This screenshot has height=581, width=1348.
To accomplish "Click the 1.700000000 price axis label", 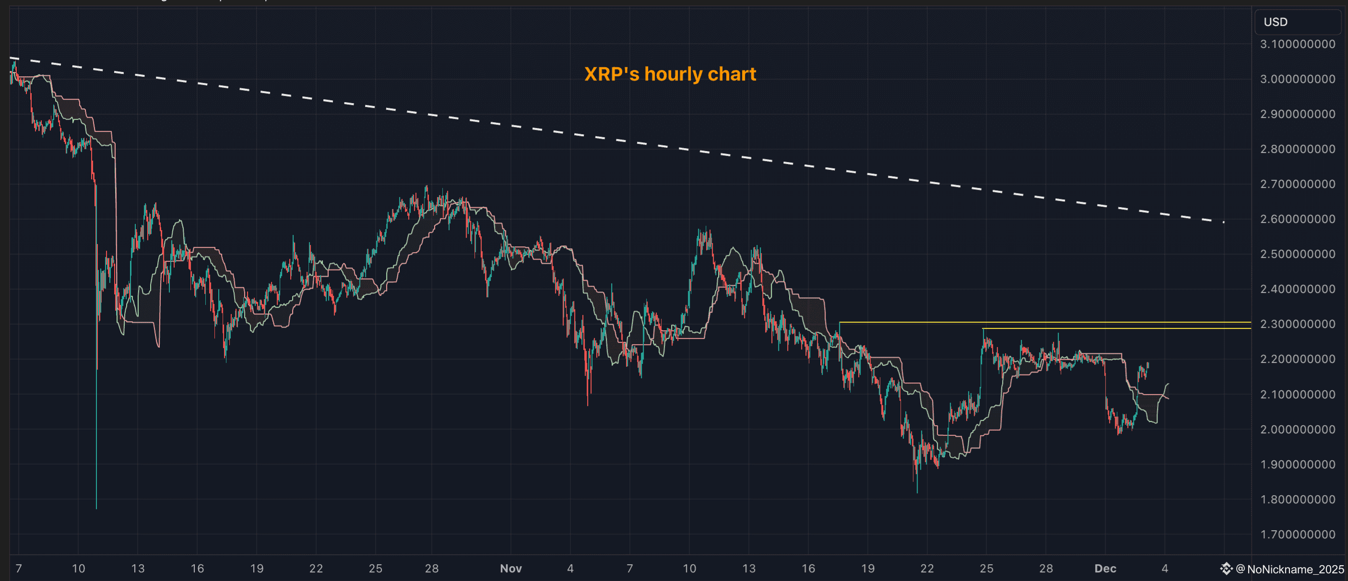I will click(x=1297, y=535).
